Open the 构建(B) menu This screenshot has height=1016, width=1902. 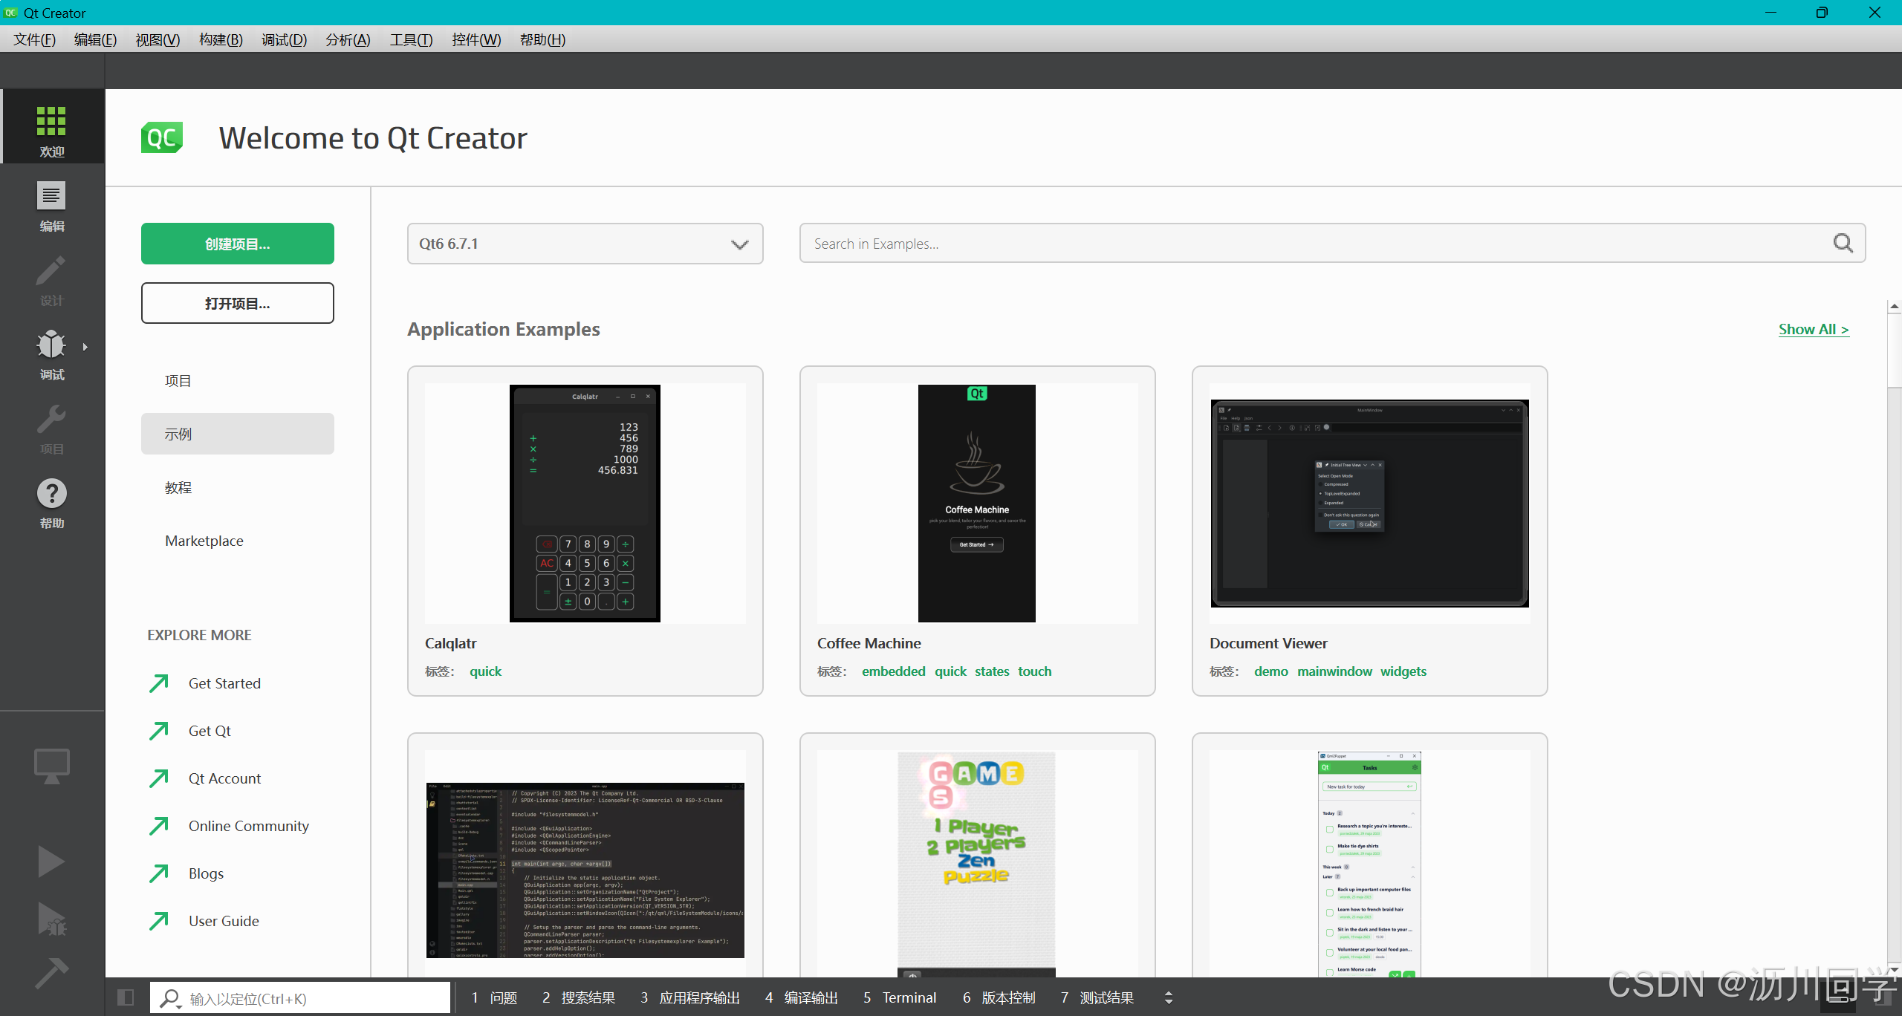pyautogui.click(x=221, y=39)
